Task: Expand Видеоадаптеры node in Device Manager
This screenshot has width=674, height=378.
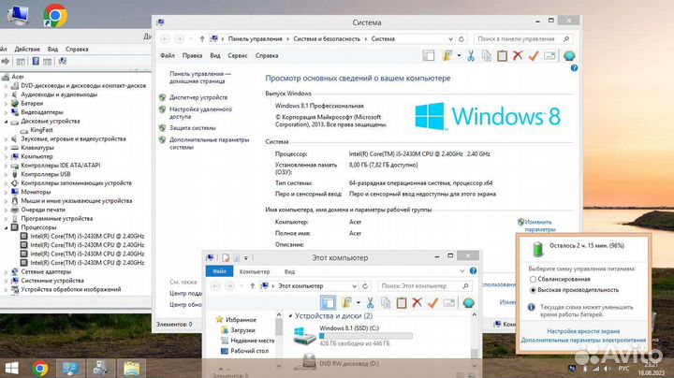Action: [6, 112]
